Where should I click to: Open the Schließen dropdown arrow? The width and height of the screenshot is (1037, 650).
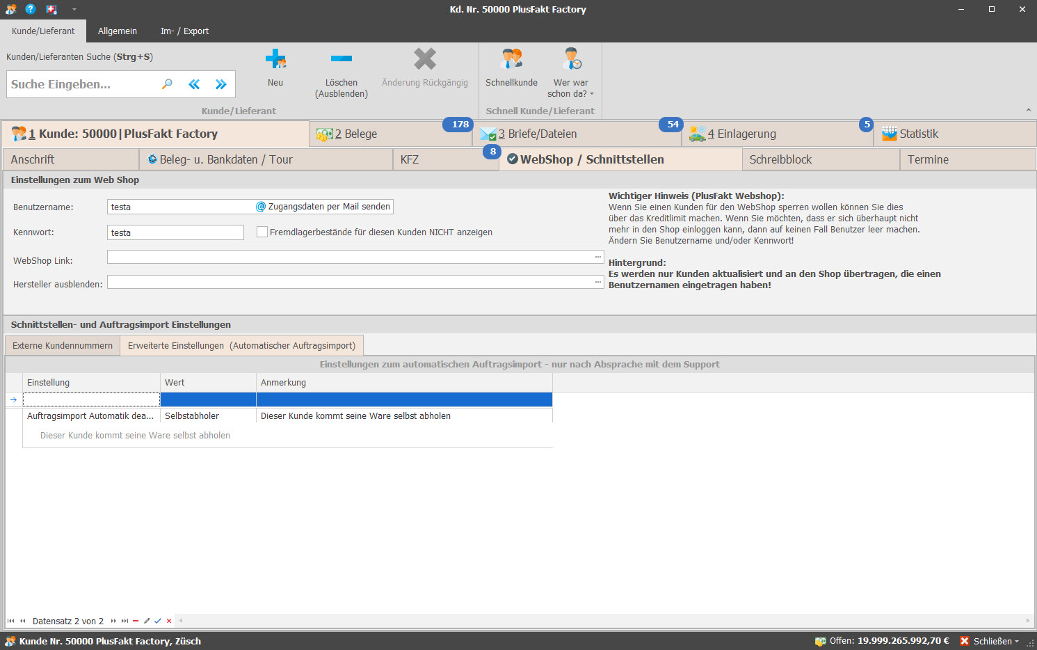[x=1017, y=642]
